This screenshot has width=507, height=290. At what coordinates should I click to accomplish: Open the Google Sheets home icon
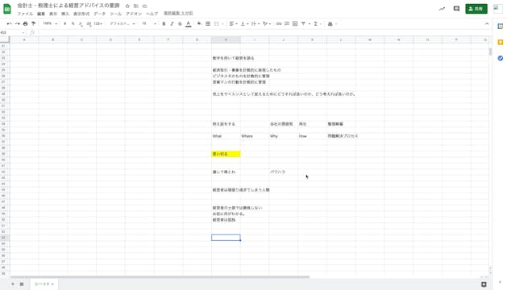point(7,9)
